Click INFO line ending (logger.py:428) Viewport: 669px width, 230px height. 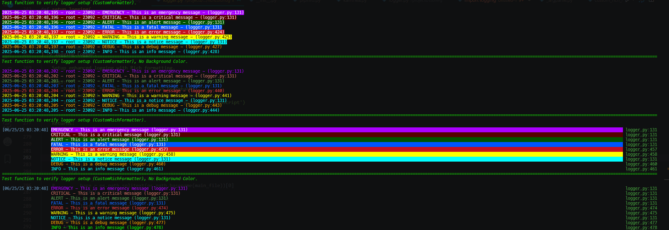(x=111, y=52)
